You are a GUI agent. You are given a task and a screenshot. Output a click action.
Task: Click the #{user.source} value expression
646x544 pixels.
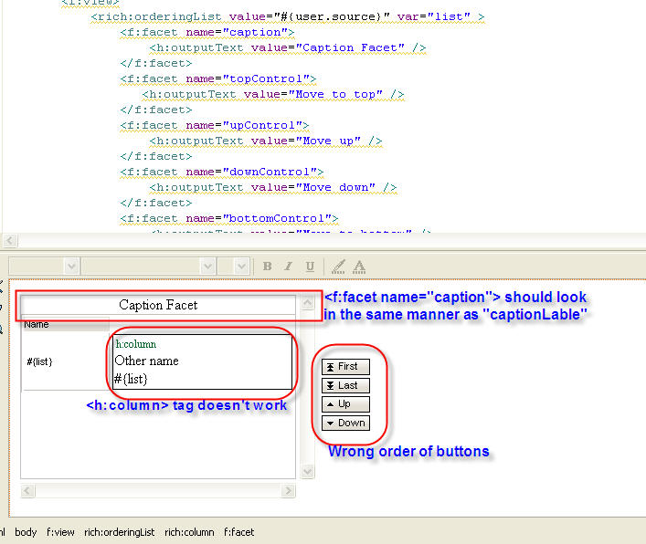[331, 16]
